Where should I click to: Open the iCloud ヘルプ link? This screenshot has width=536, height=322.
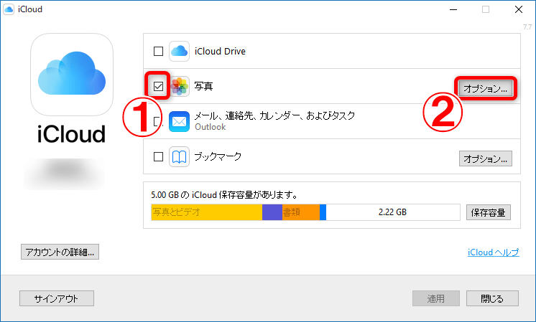492,252
